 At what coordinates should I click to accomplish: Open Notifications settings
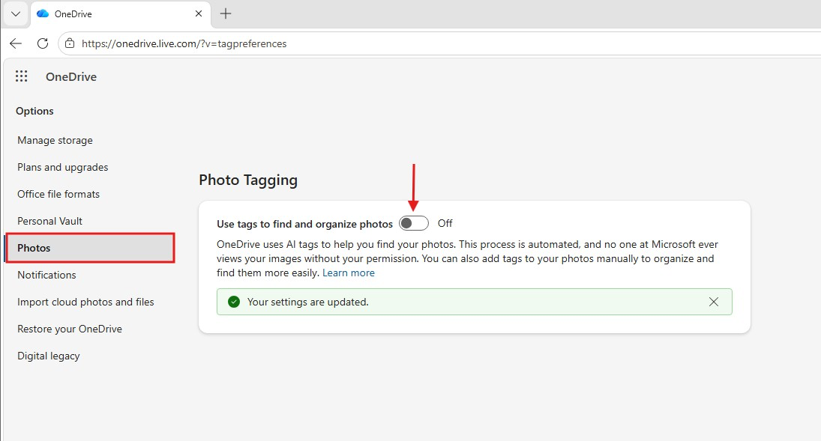(x=46, y=275)
